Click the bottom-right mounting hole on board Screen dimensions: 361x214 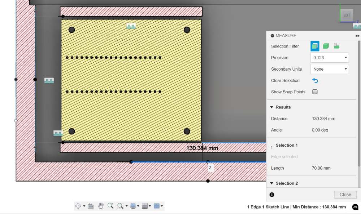(187, 131)
